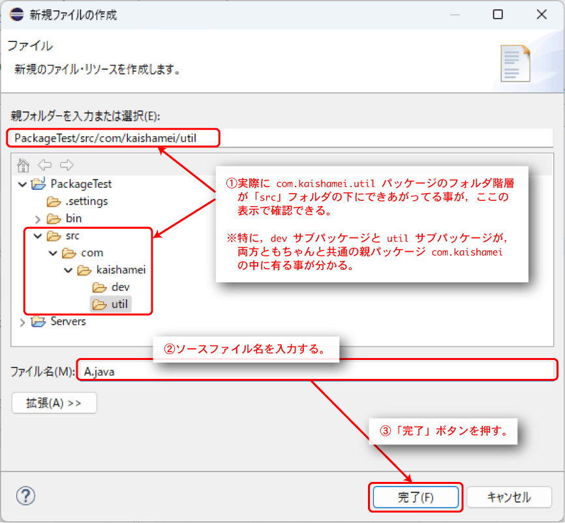The image size is (565, 523).
Task: Select the .settings folder icon
Action: (x=53, y=202)
